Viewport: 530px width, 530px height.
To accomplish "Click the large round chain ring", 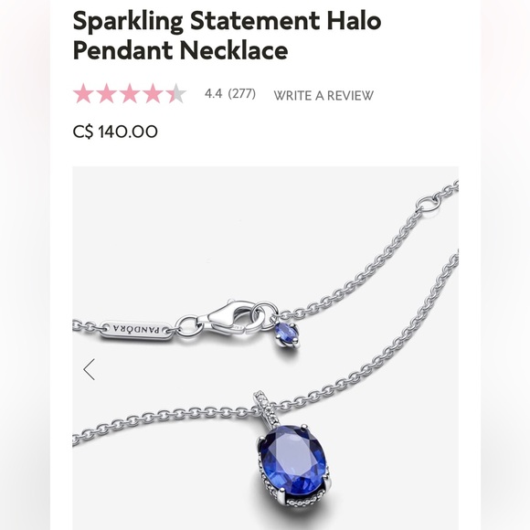I will [x=428, y=207].
